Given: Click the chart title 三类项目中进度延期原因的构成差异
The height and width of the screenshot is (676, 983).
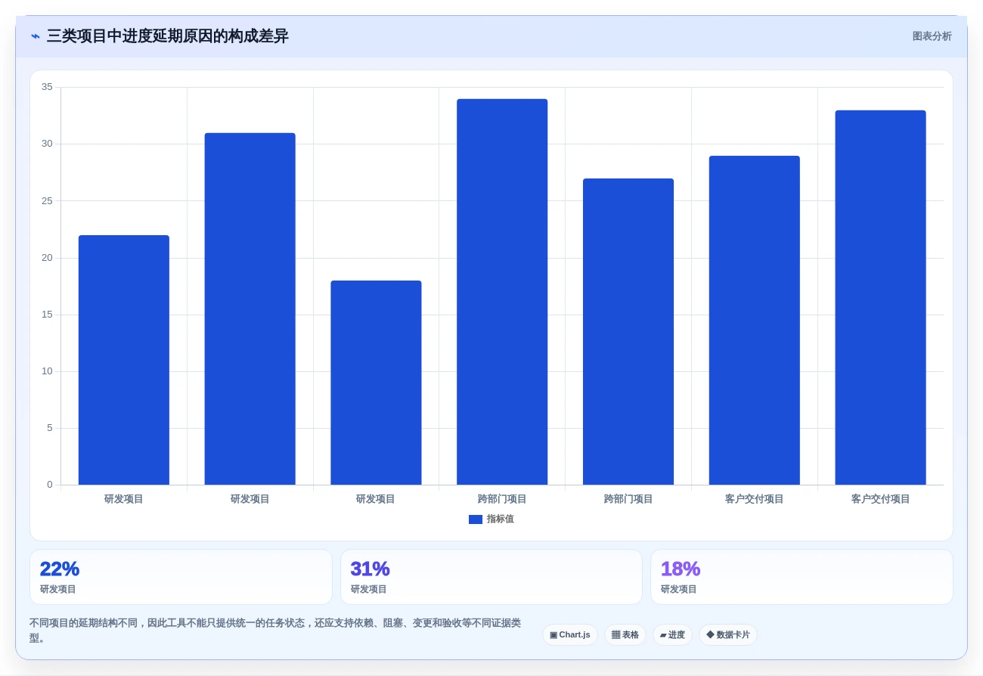Looking at the screenshot, I should (168, 36).
